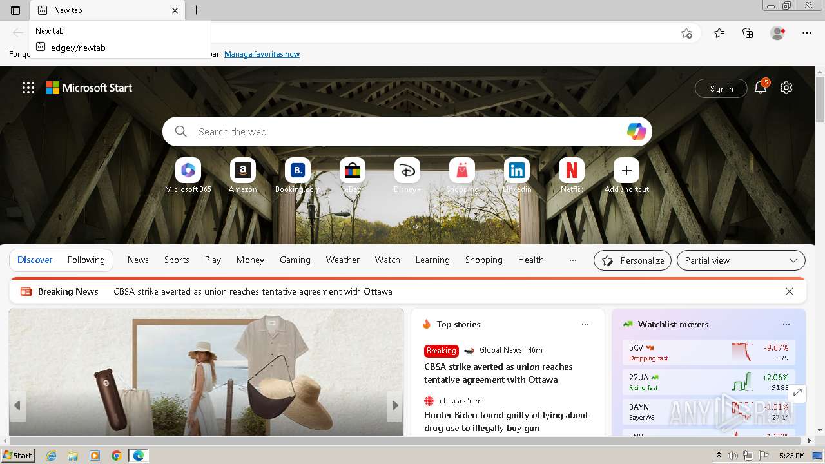
Task: Open the 5CV stock row
Action: [x=709, y=353]
